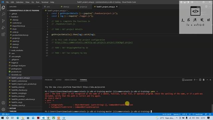Open the Manage gear icon
The image size is (213, 120).
coord(3,109)
